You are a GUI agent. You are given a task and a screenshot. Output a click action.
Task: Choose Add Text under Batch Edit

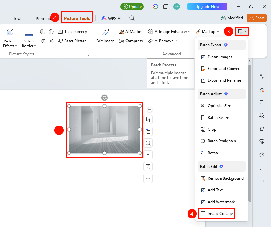[221, 190]
